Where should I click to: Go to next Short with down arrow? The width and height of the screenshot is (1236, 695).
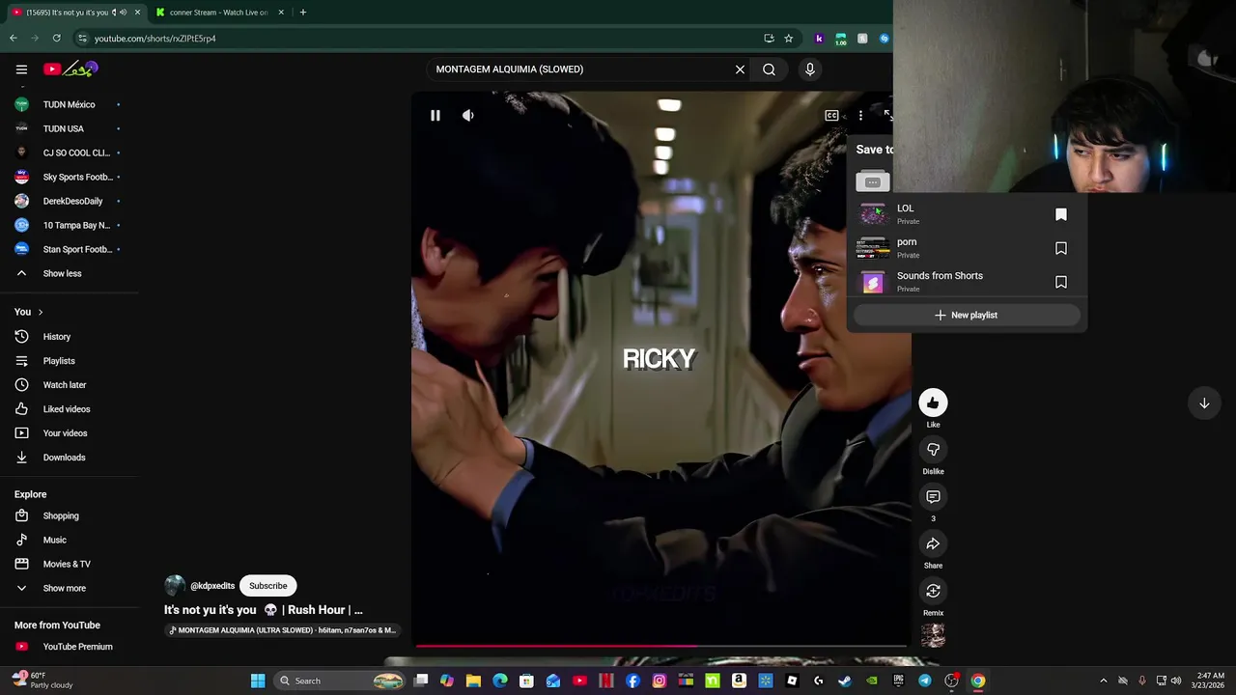click(x=1204, y=403)
